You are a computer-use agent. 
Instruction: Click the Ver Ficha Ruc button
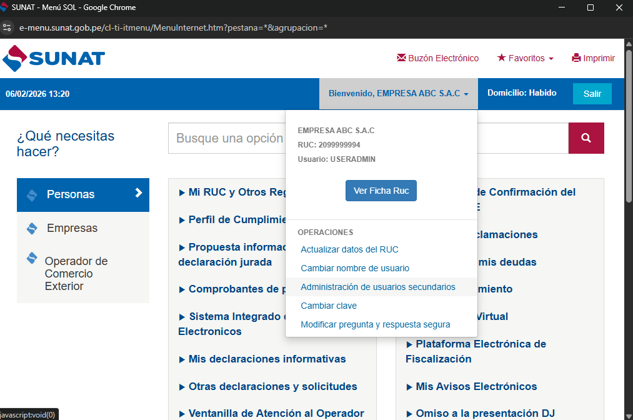[381, 191]
